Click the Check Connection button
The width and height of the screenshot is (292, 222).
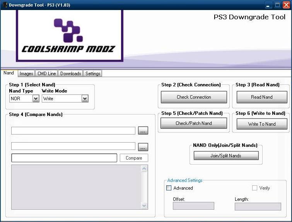point(194,97)
